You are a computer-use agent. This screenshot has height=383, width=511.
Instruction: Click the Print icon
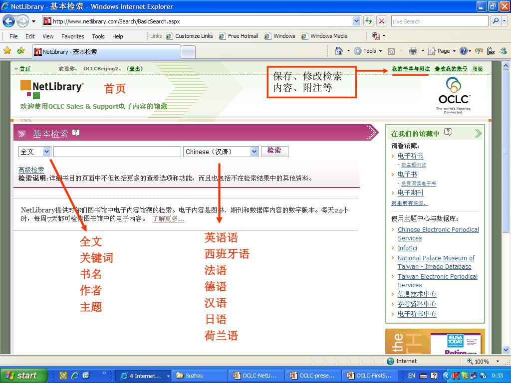(x=413, y=51)
